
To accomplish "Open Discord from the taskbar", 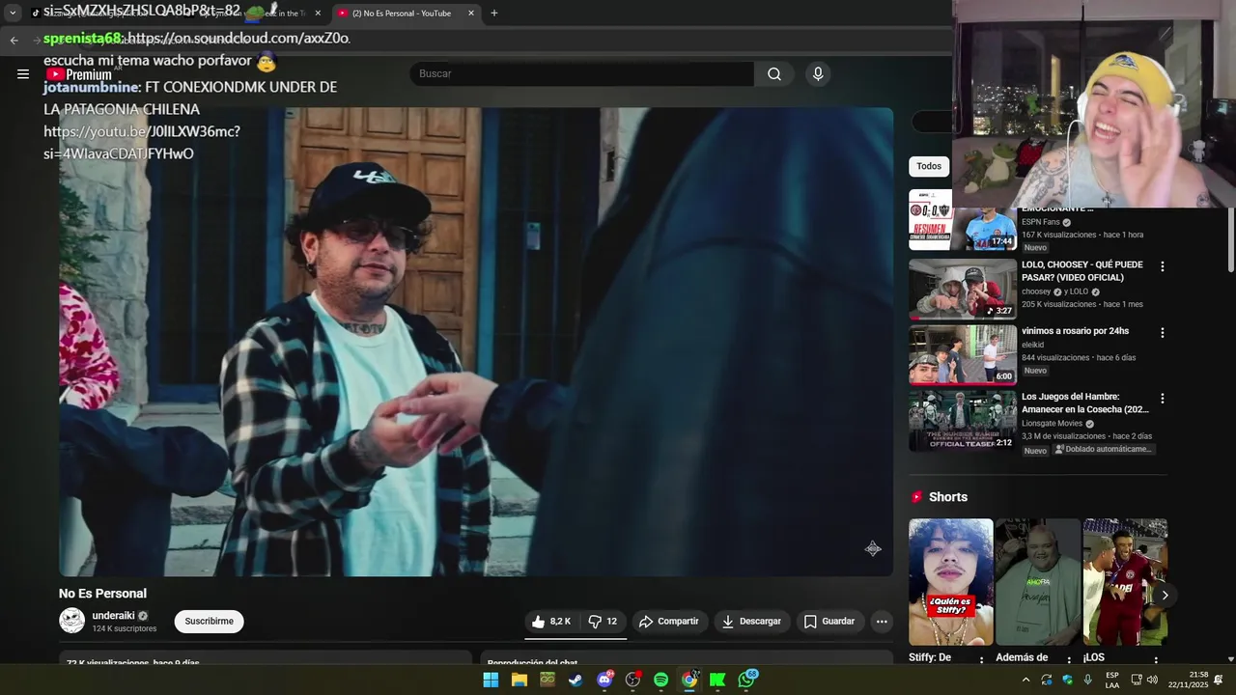I will tap(604, 680).
